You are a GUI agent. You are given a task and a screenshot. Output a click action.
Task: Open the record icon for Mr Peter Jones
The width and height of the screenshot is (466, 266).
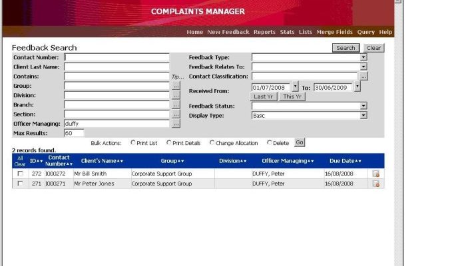(376, 184)
